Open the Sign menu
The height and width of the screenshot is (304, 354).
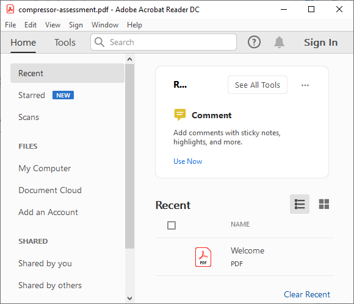pyautogui.click(x=76, y=25)
